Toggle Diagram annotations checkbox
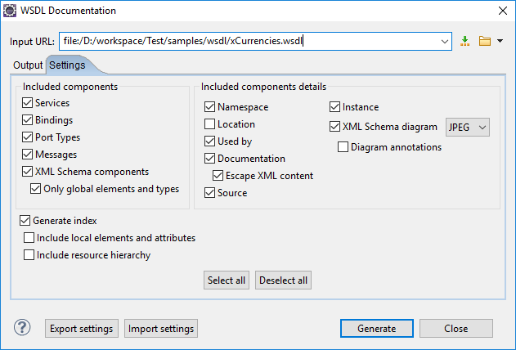 (x=343, y=147)
